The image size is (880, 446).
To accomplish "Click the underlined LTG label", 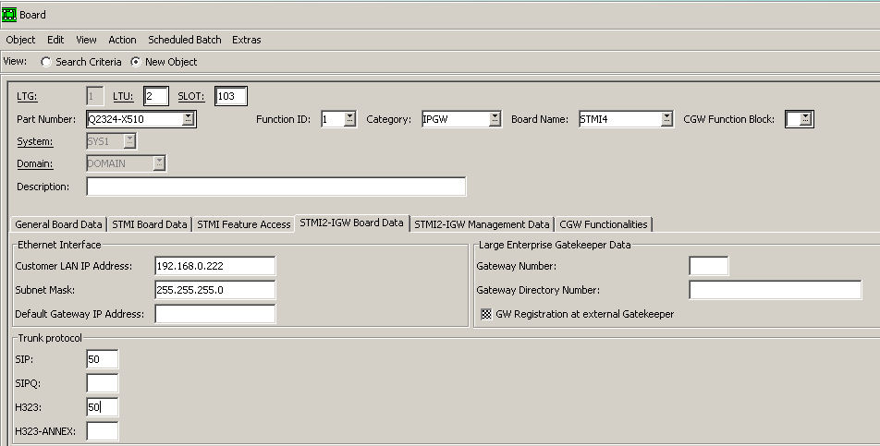I will pos(27,96).
